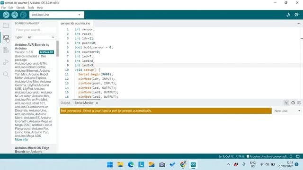Open the Sketchbook folder sidebar icon
303x170 pixels.
(x=6, y=25)
